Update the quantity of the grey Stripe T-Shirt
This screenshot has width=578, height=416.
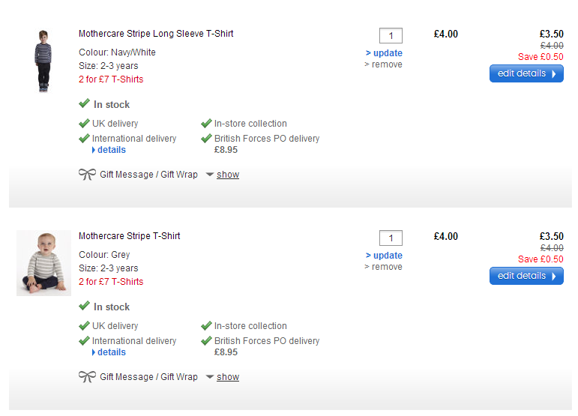coord(387,256)
